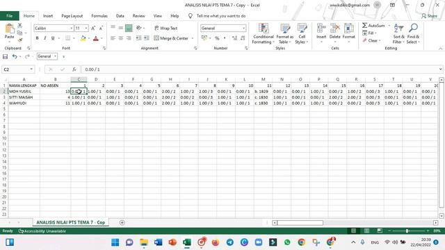Switch to the Insert tab

tap(48, 16)
